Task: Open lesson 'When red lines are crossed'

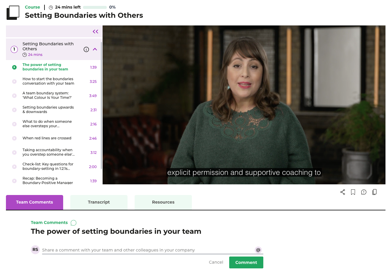Action: coord(47,138)
